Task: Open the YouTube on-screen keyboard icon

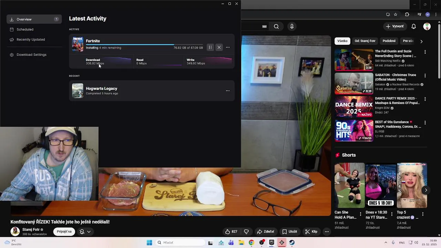Action: tap(265, 27)
